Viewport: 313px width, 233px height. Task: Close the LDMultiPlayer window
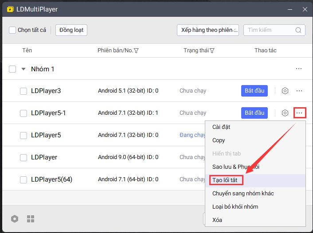(x=305, y=9)
